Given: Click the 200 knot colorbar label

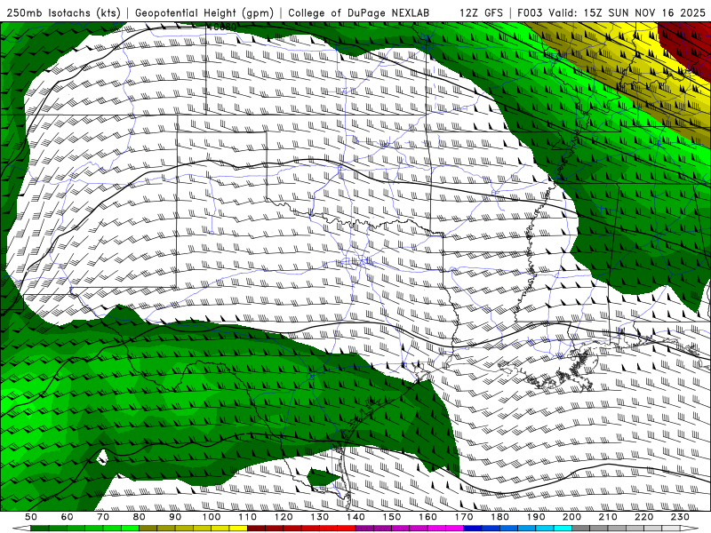Looking at the screenshot, I should (x=571, y=517).
